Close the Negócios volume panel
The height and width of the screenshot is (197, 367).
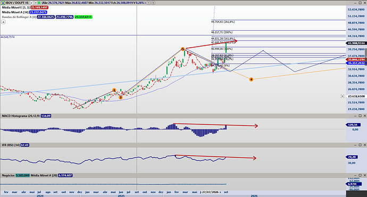(x=365, y=175)
